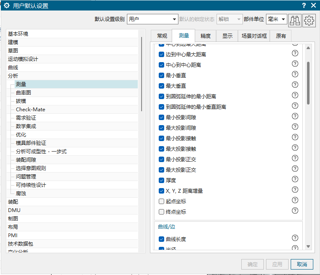Click help icon for 中心到中心距离
Screen dimensions: 320x275
(x=295, y=64)
